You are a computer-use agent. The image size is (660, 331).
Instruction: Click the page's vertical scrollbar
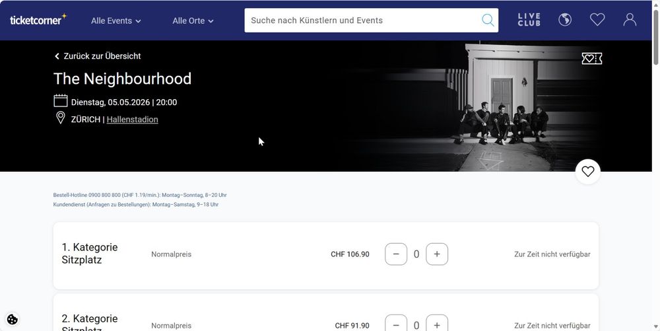(655, 165)
